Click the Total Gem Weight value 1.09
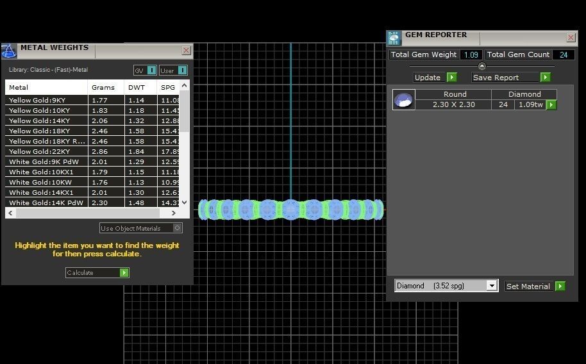The image size is (586, 364). [471, 54]
